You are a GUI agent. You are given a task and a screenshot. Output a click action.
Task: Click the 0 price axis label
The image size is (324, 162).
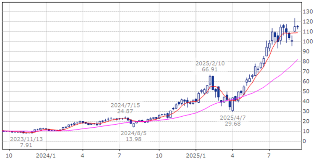(x=305, y=141)
